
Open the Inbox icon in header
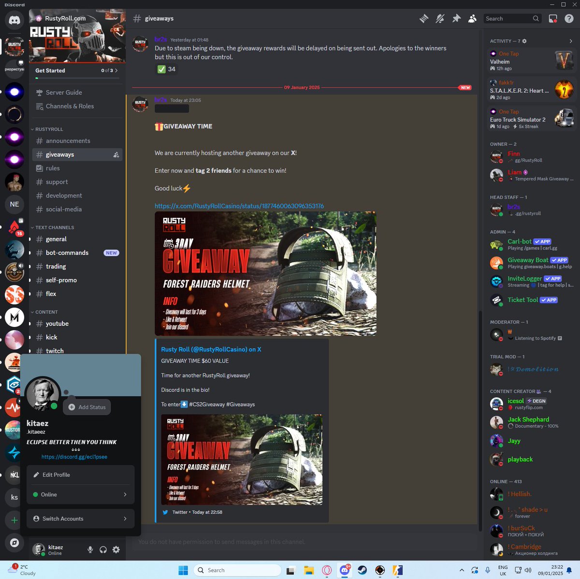point(553,18)
